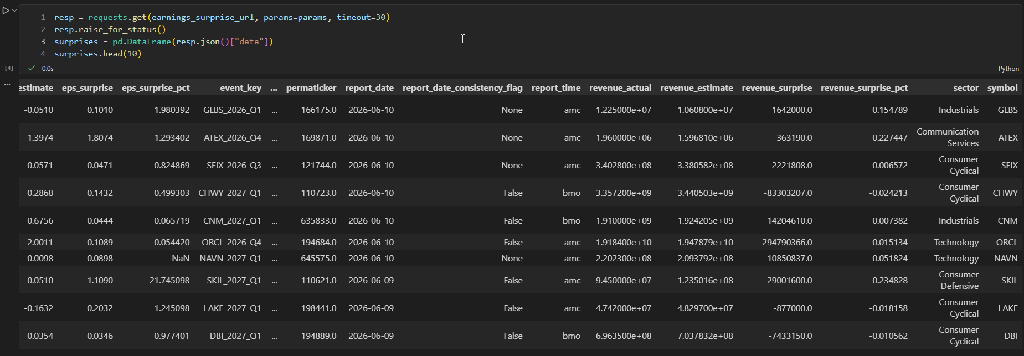This screenshot has width=1024, height=356.
Task: Select the NAVN_2027_Q1 event key cell
Action: tap(230, 259)
